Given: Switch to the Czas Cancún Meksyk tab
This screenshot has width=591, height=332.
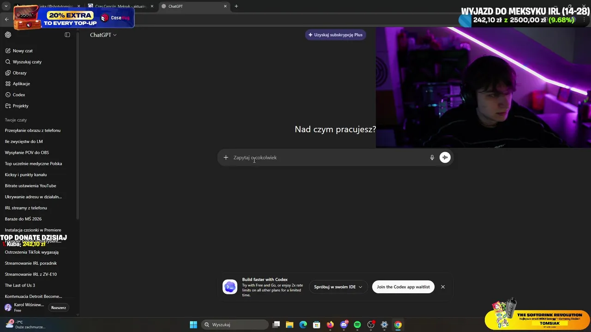Looking at the screenshot, I should [121, 6].
